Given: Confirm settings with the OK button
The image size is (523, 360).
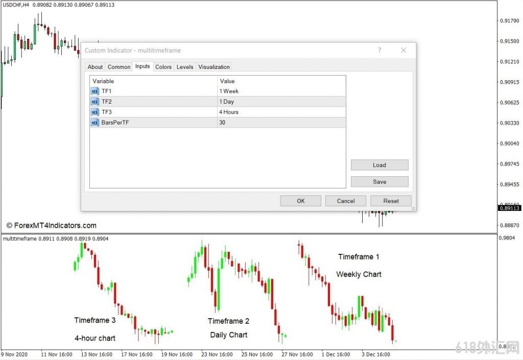Looking at the screenshot, I should coord(301,201).
